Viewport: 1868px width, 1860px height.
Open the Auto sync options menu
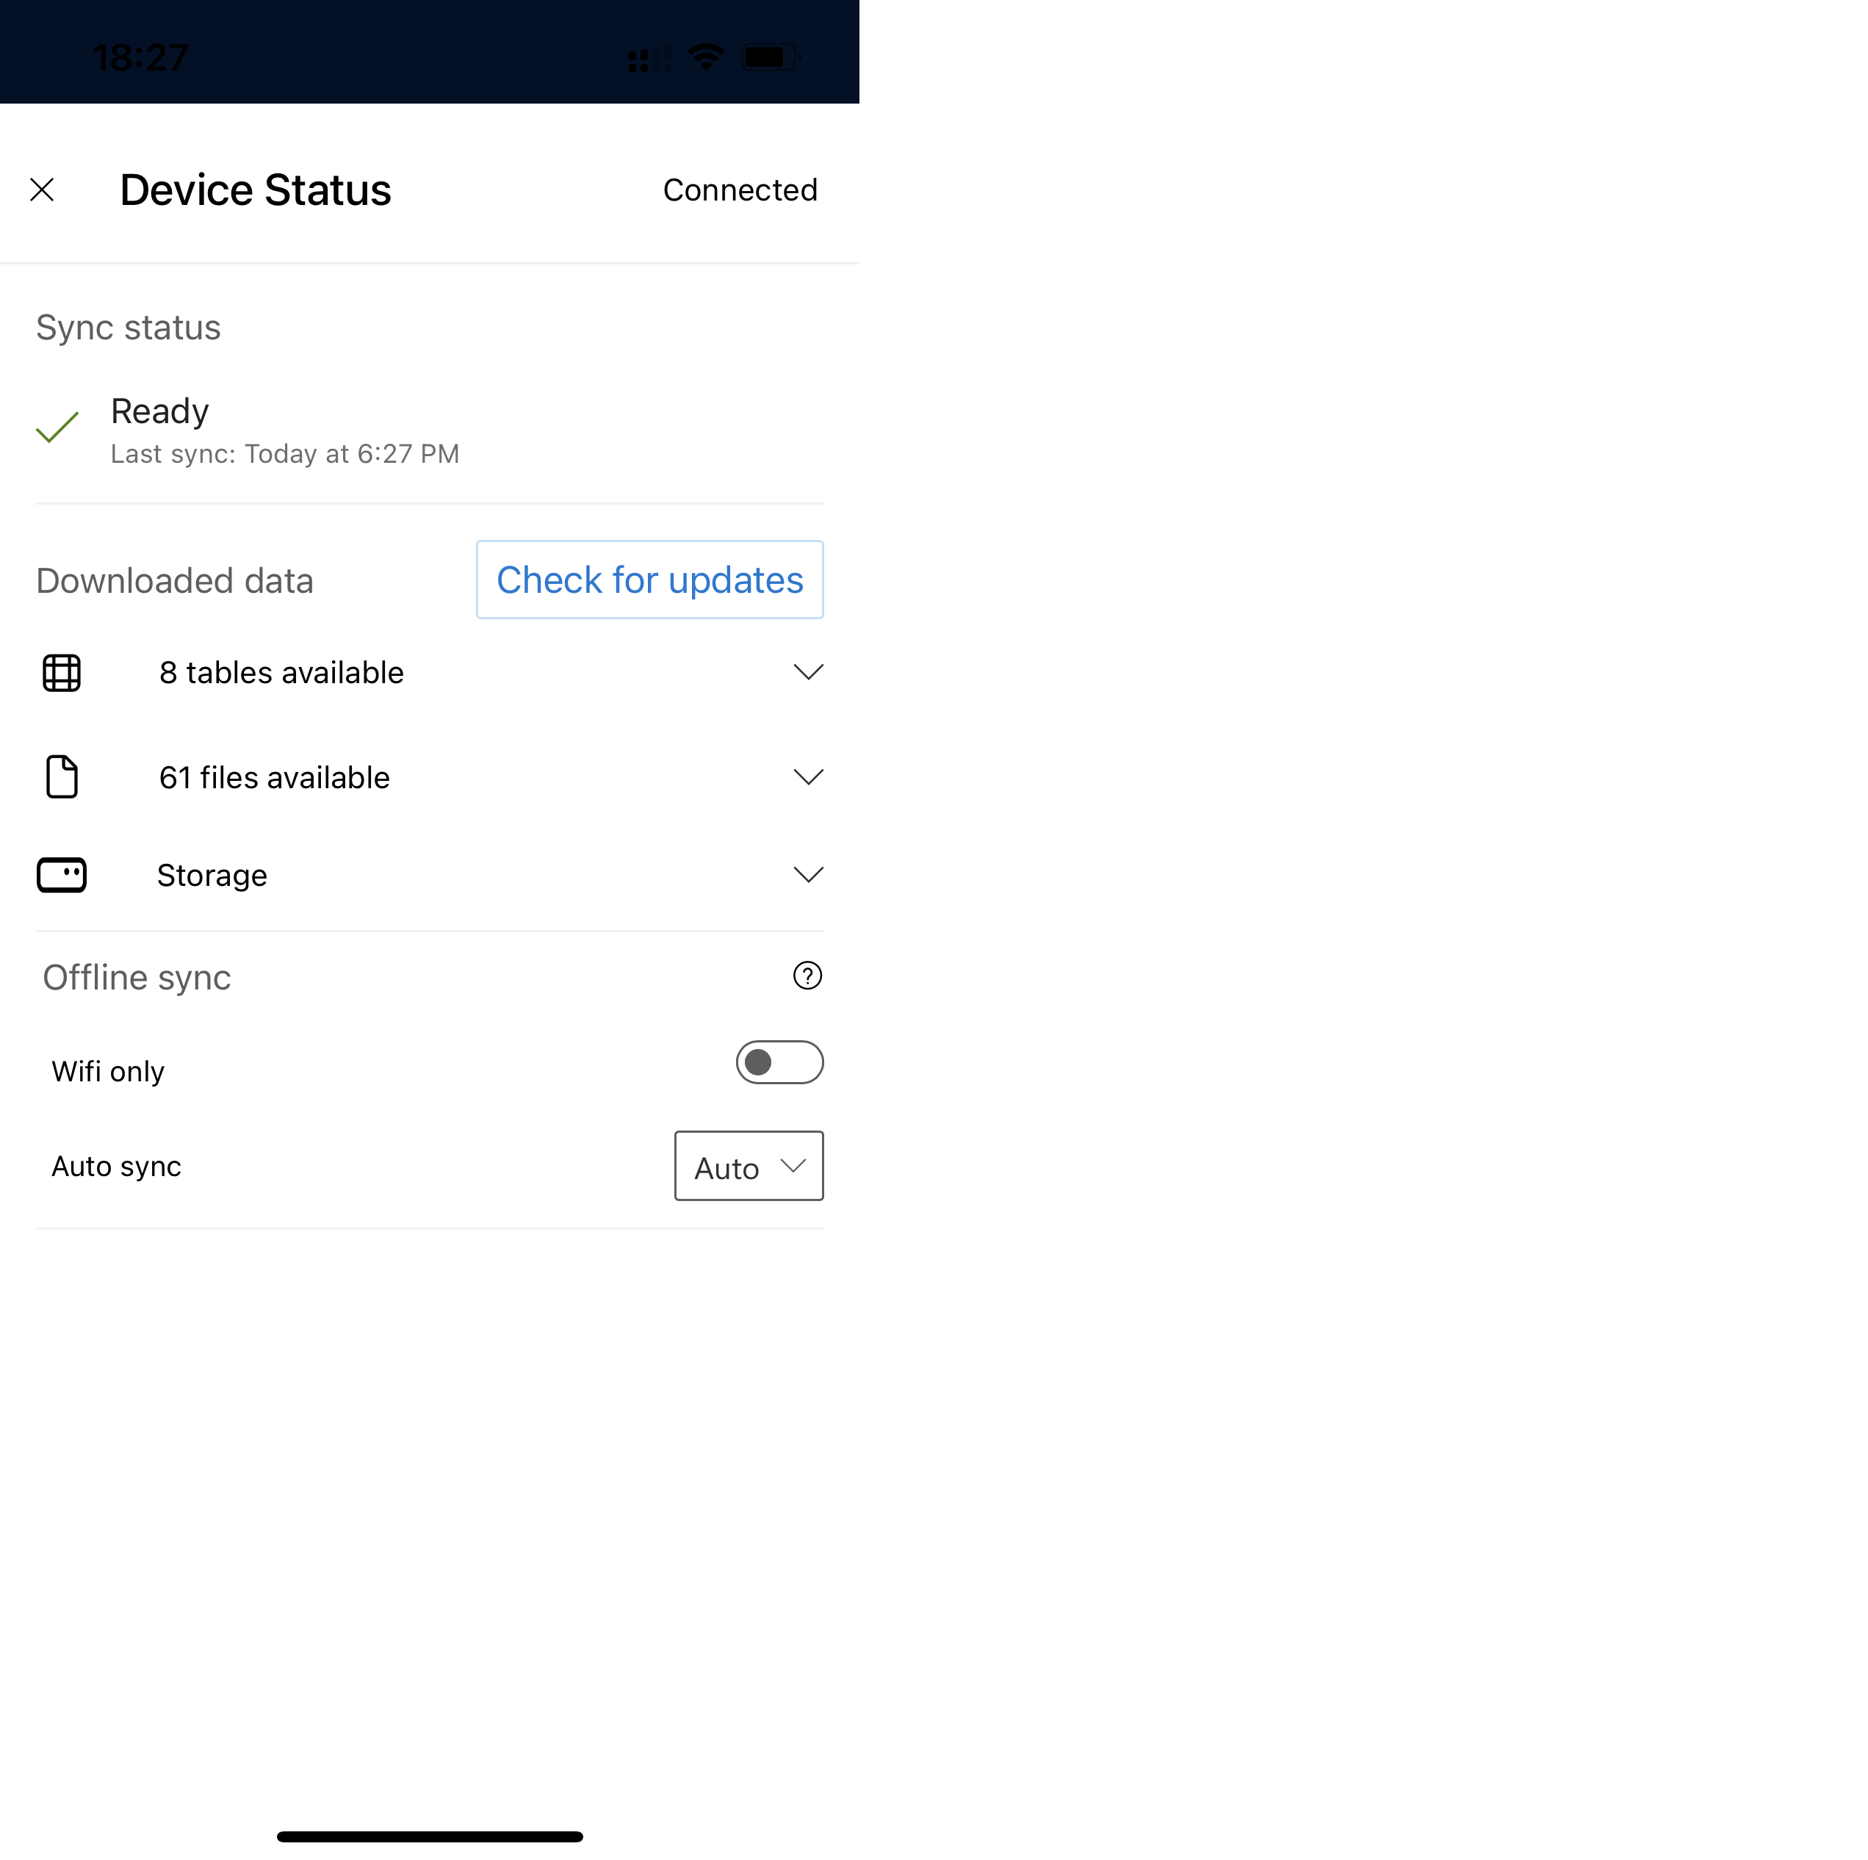pos(748,1167)
